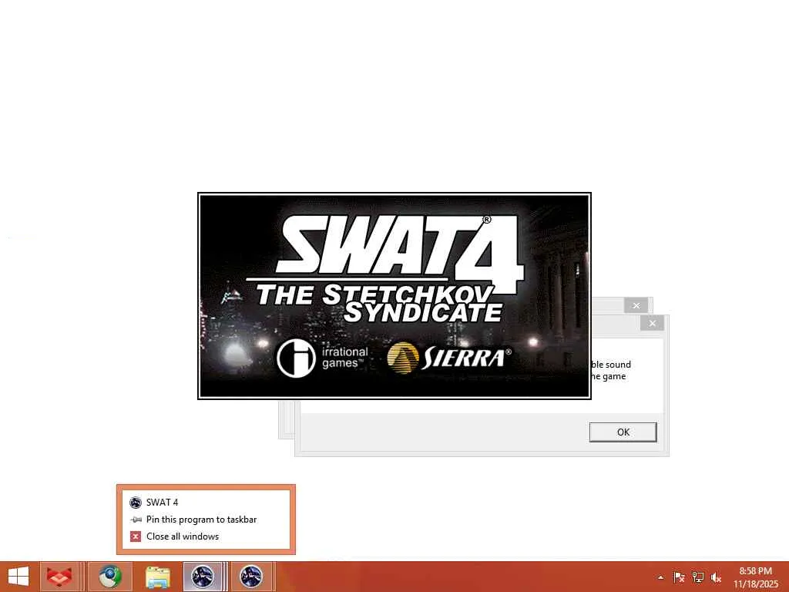Screen dimensions: 789x592
Task: Click the muted volume speaker icon
Action: (716, 577)
